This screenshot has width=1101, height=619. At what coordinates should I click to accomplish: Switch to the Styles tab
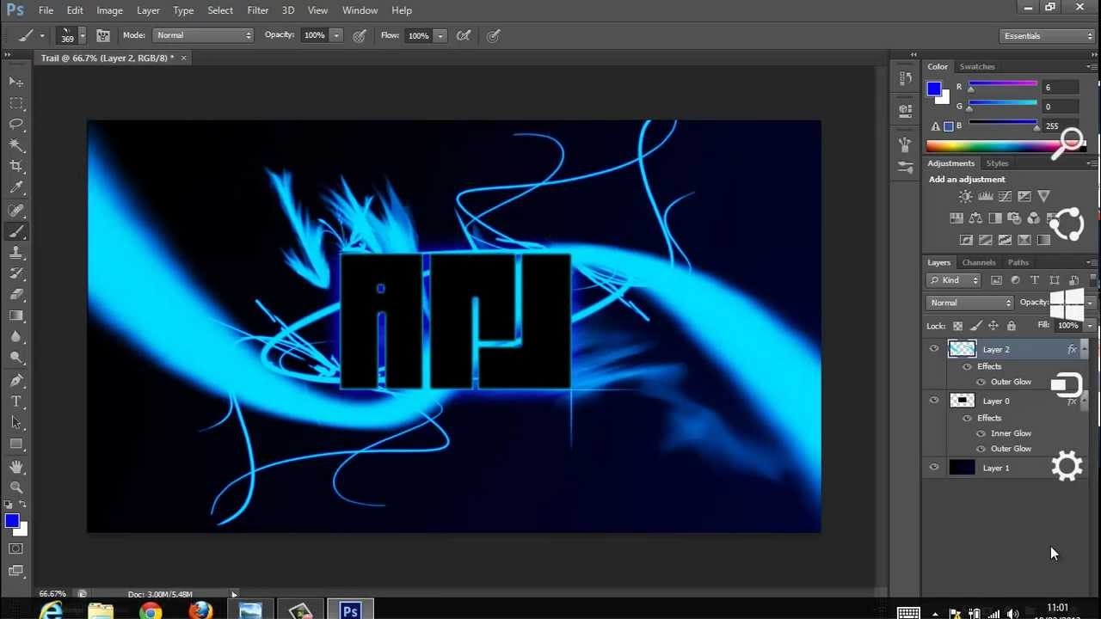[x=997, y=163]
